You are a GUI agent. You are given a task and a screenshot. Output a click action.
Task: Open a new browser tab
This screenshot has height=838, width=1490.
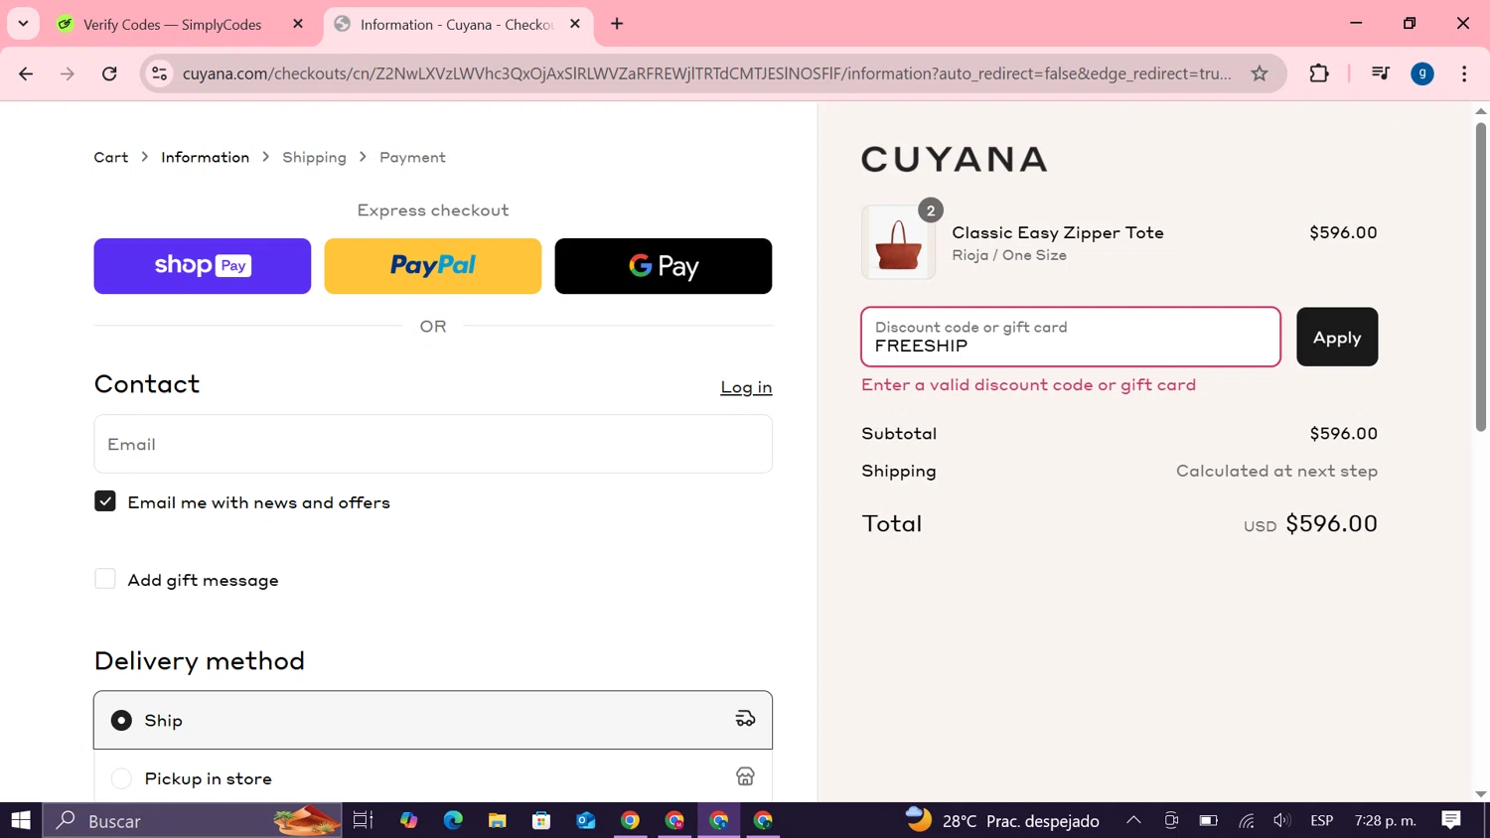click(617, 24)
